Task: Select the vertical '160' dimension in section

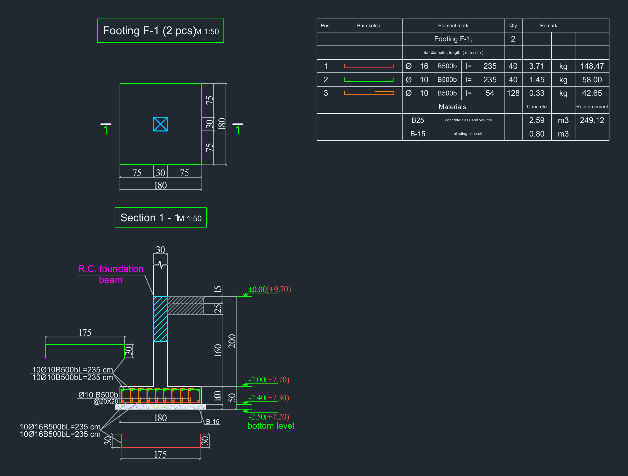Action: click(217, 350)
